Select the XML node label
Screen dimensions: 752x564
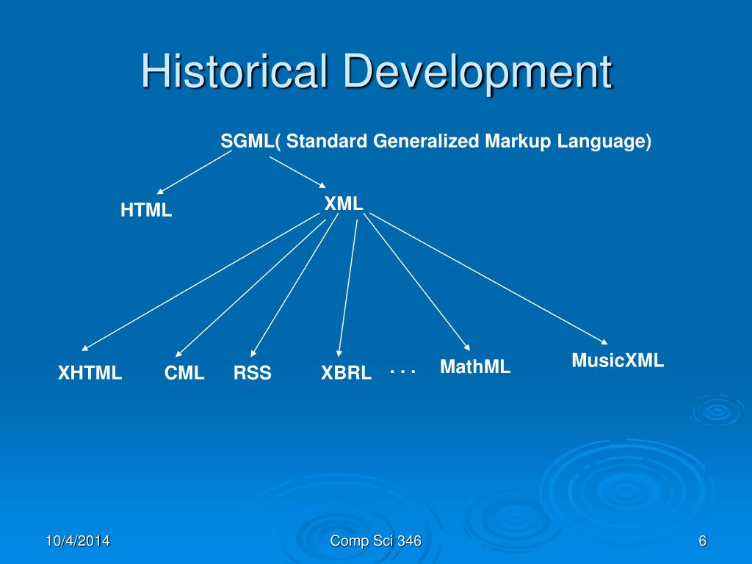[344, 204]
